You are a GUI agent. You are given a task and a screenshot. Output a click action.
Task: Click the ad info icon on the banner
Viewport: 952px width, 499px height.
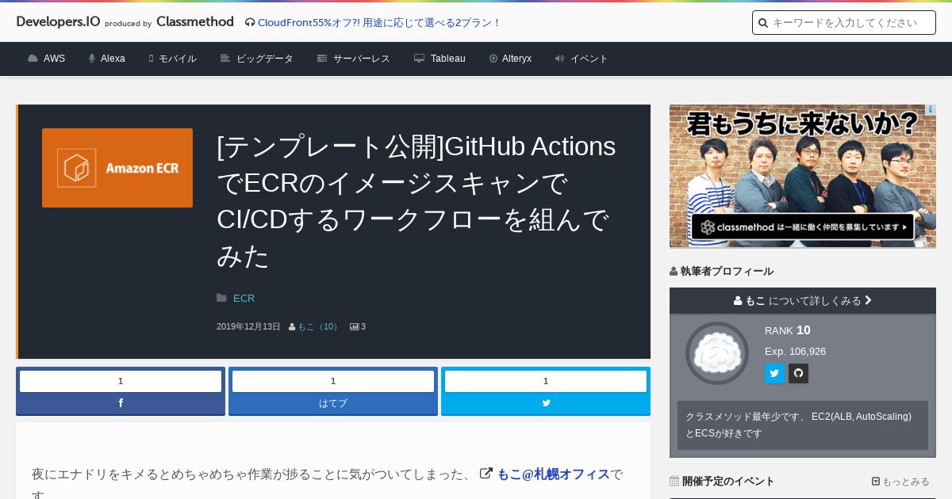931,109
